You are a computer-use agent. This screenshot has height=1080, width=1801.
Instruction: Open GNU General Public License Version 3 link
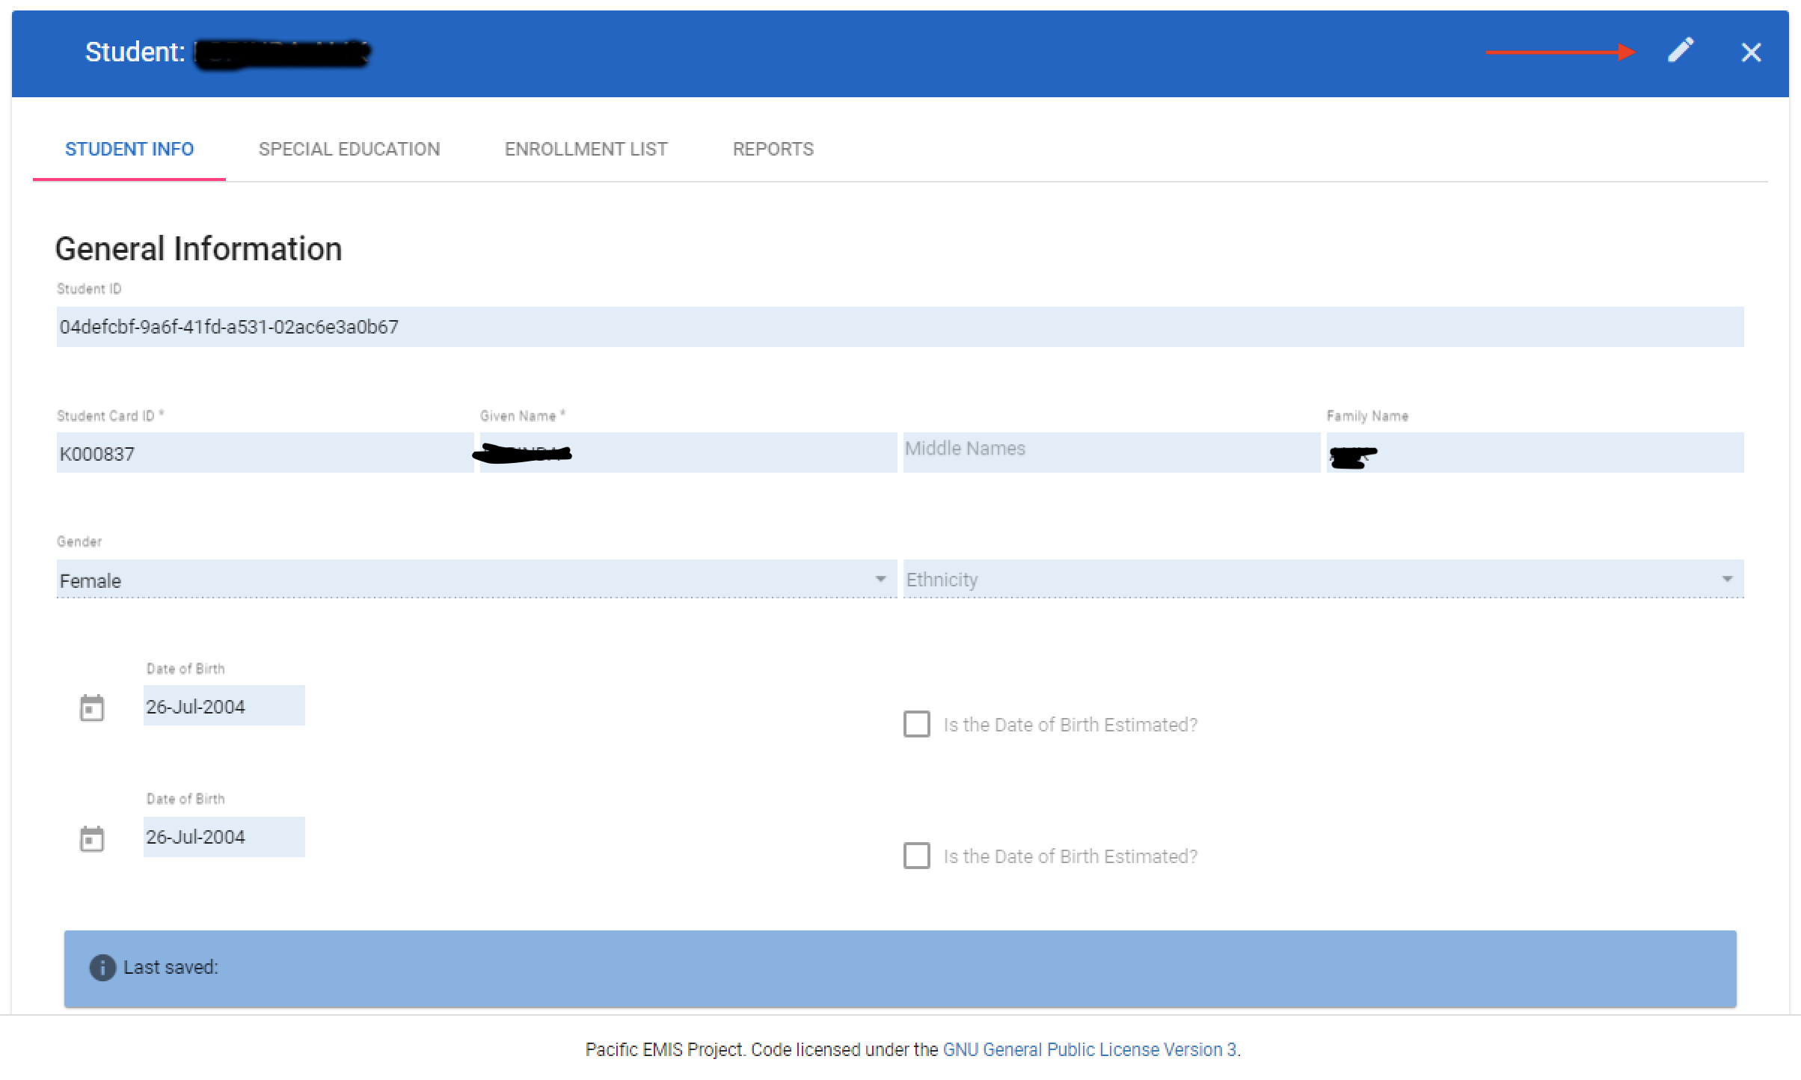pyautogui.click(x=1089, y=1049)
